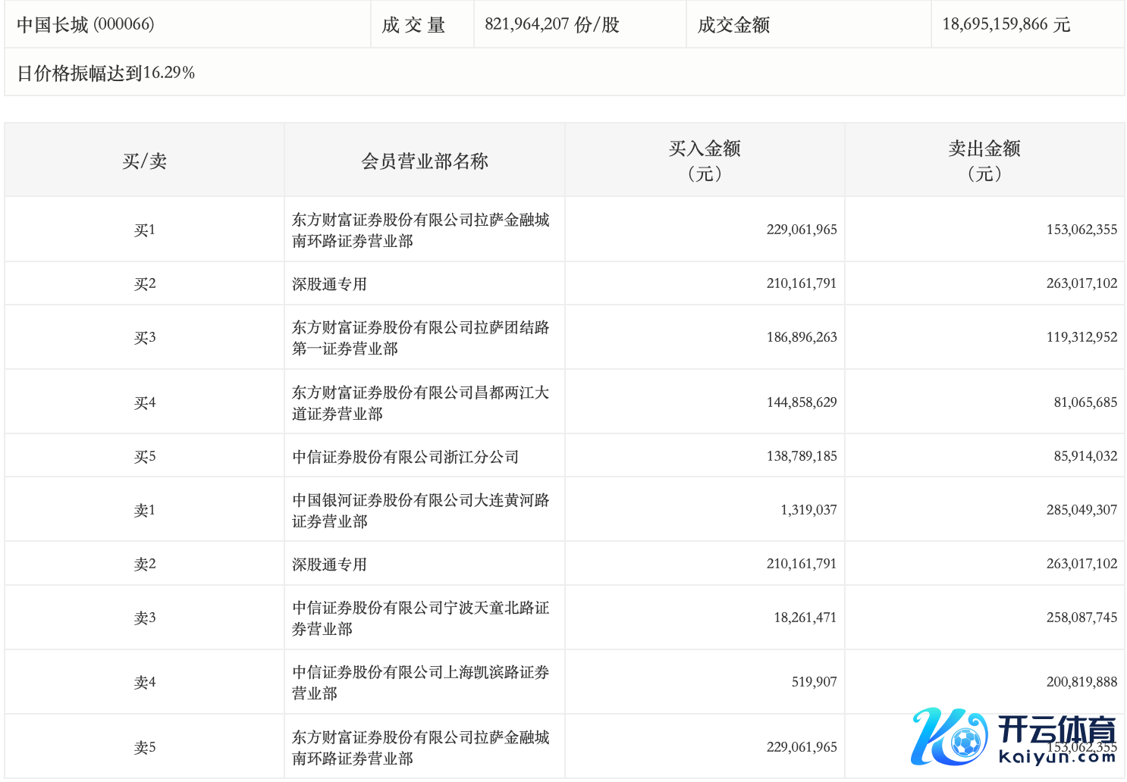Select the 中国长城 (000066) stock title
The width and height of the screenshot is (1127, 782).
[x=86, y=25]
